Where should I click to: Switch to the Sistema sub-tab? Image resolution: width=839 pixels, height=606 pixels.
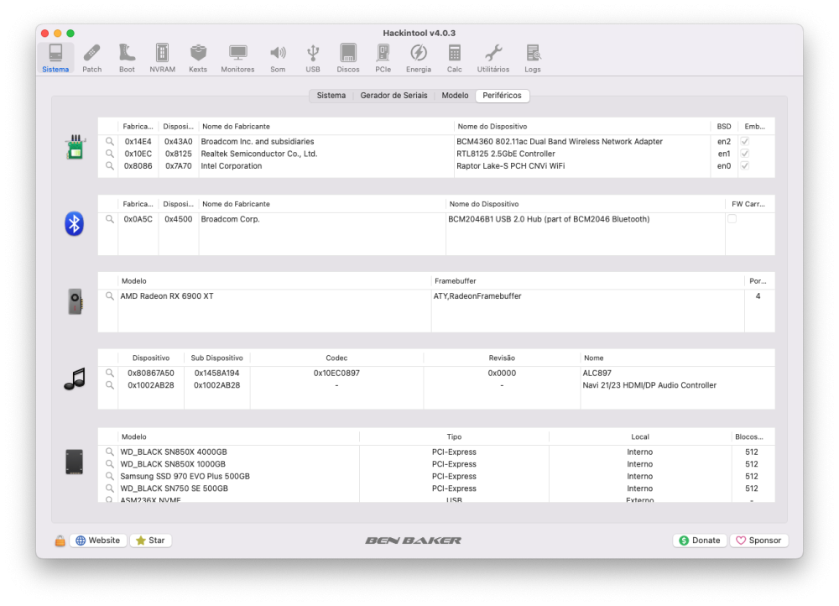point(331,96)
